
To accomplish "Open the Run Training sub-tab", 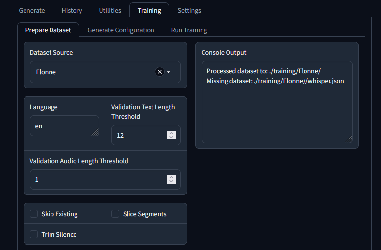I will tap(189, 30).
